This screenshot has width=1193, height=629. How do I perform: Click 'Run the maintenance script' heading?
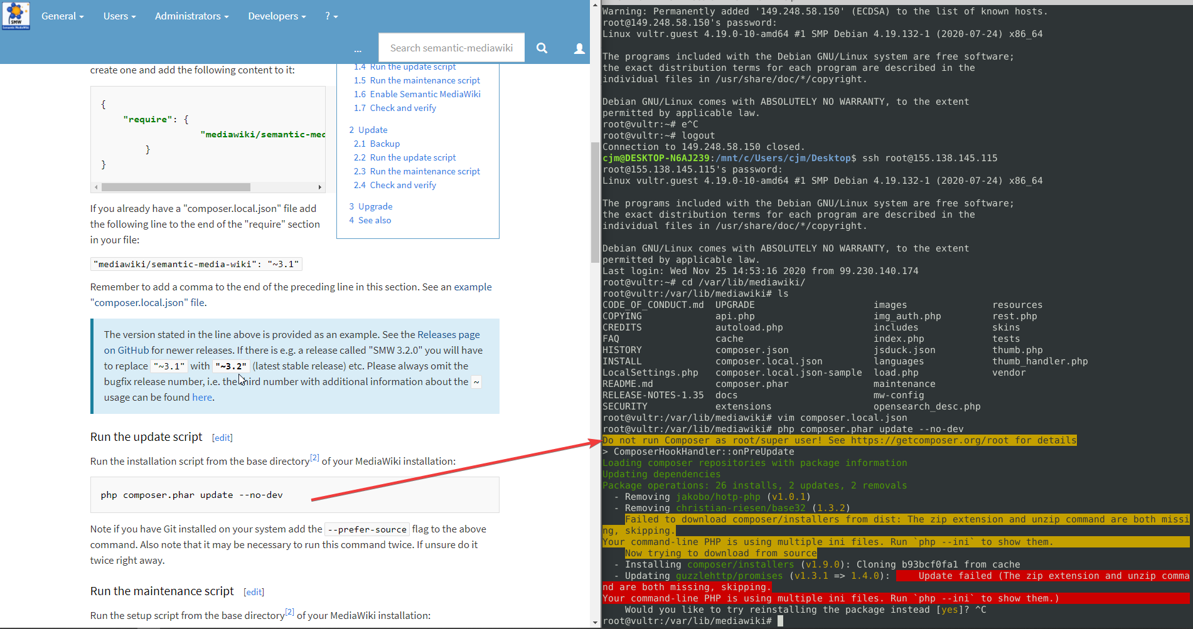click(x=162, y=591)
